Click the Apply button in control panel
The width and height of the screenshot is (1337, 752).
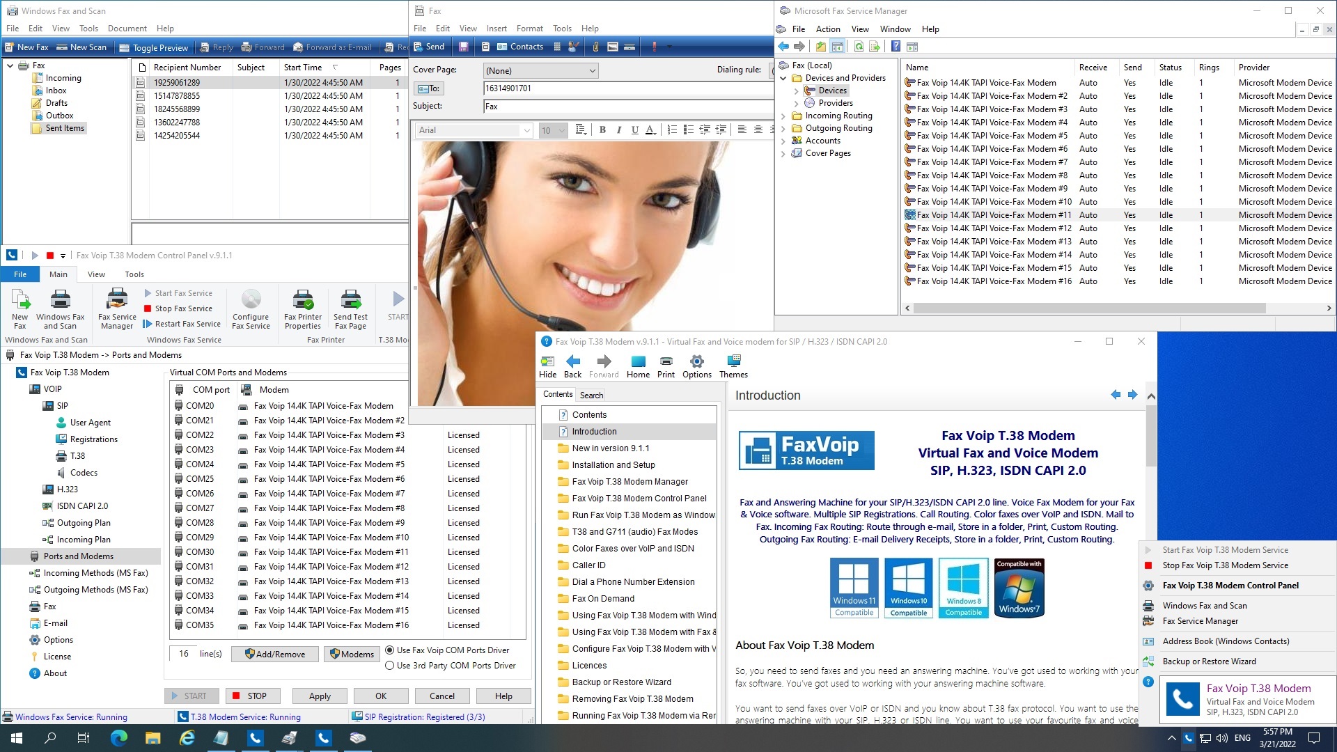point(320,696)
